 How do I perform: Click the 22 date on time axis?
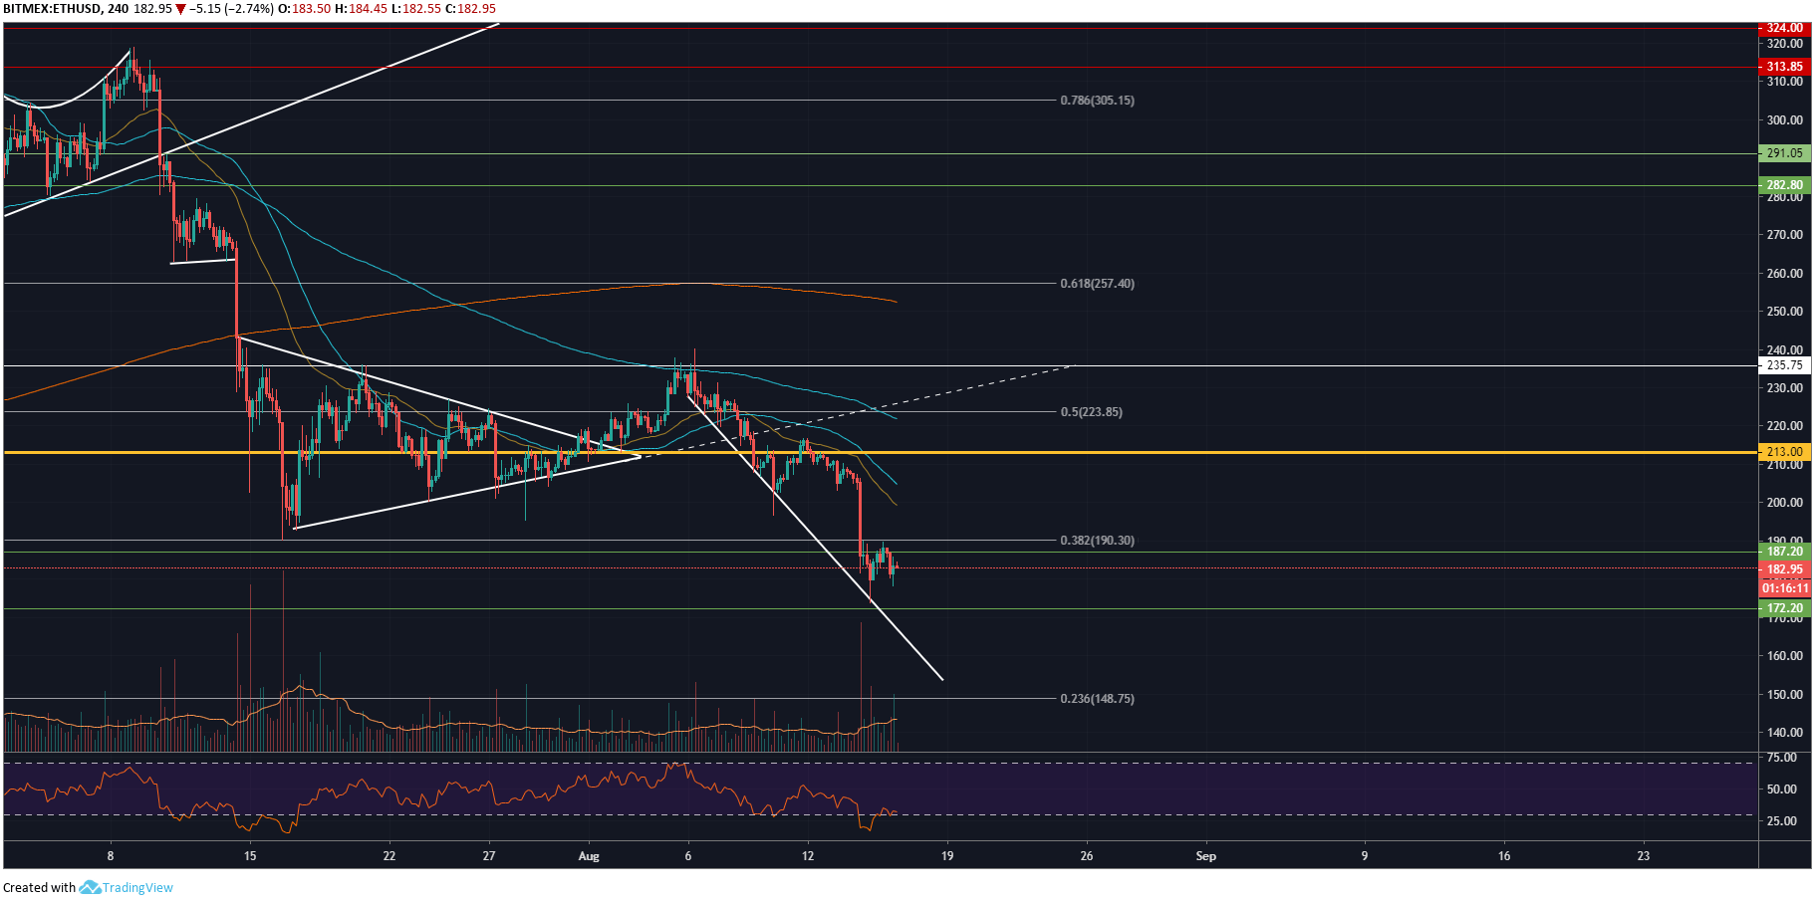click(389, 856)
